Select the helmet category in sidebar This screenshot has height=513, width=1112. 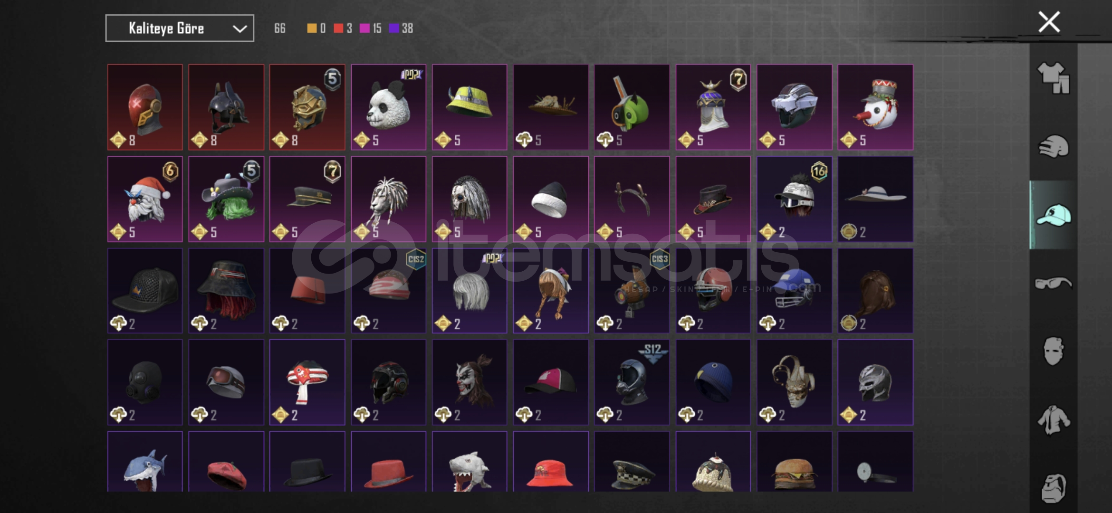click(1053, 146)
